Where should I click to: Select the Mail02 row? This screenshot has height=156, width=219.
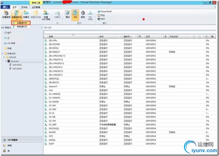click(x=130, y=132)
